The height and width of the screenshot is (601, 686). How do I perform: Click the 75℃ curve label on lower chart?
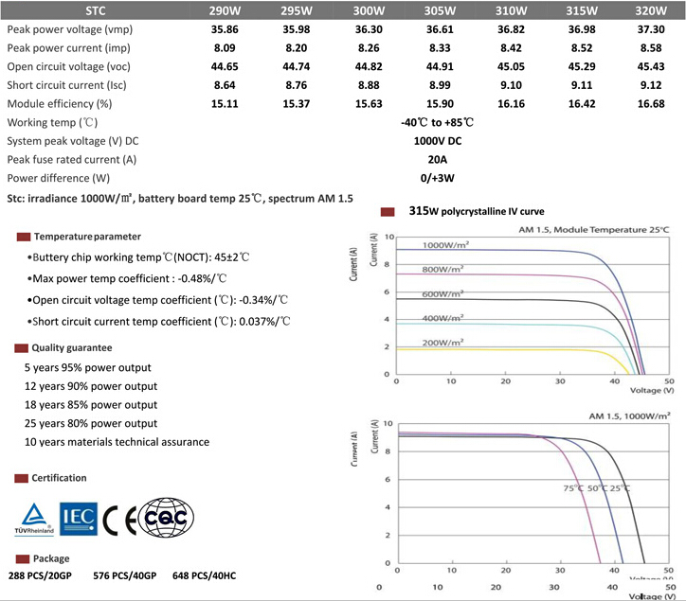coord(573,488)
